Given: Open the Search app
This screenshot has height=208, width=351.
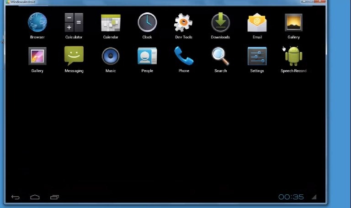Looking at the screenshot, I should 220,56.
